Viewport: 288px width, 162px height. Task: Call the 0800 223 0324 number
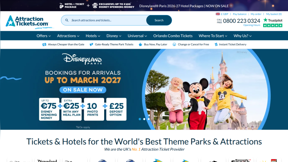[241, 21]
